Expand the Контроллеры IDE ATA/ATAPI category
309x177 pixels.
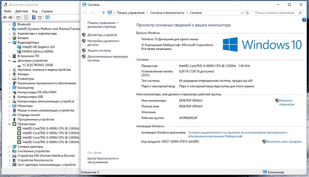(9, 92)
